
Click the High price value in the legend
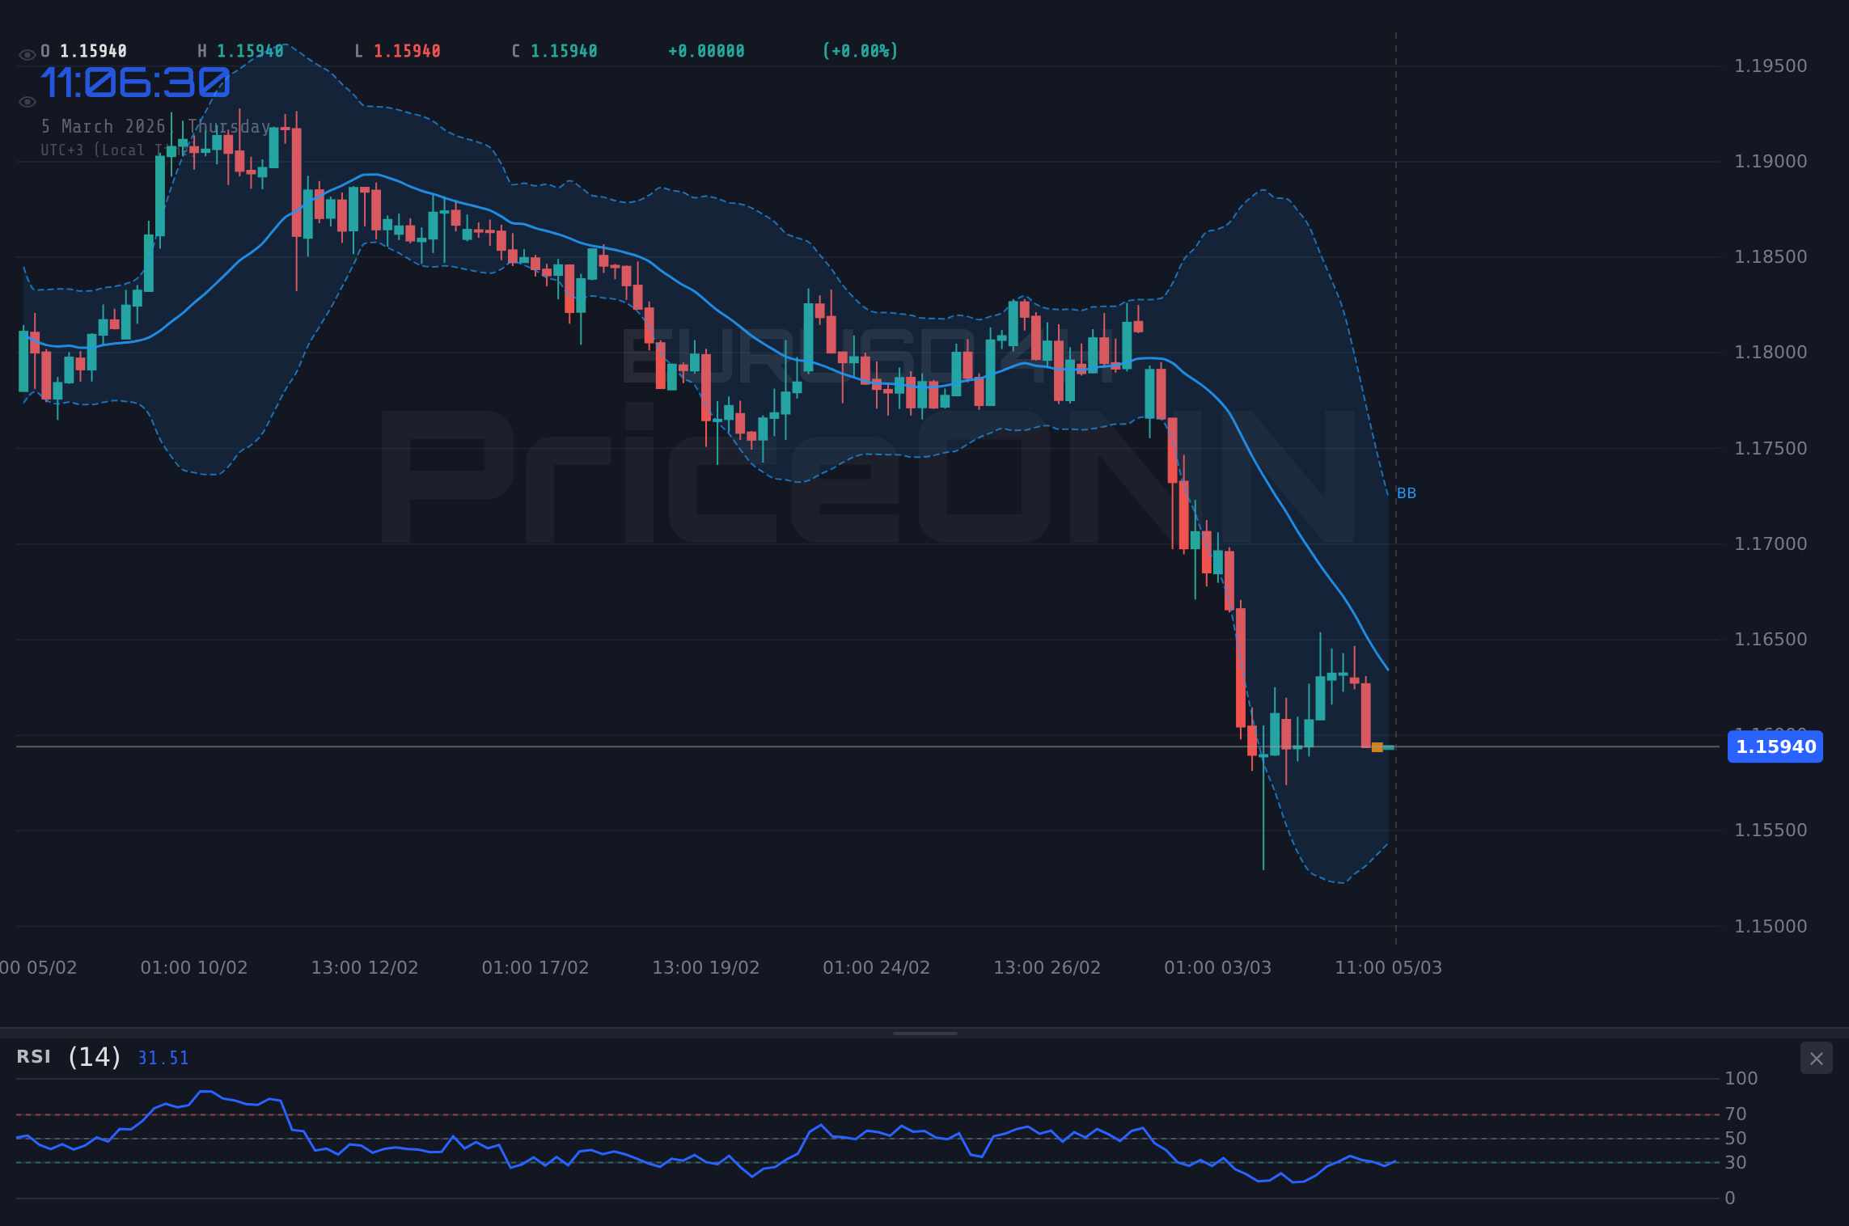point(251,50)
